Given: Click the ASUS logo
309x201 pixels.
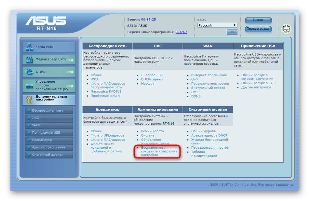Looking at the screenshot, I should [46, 21].
